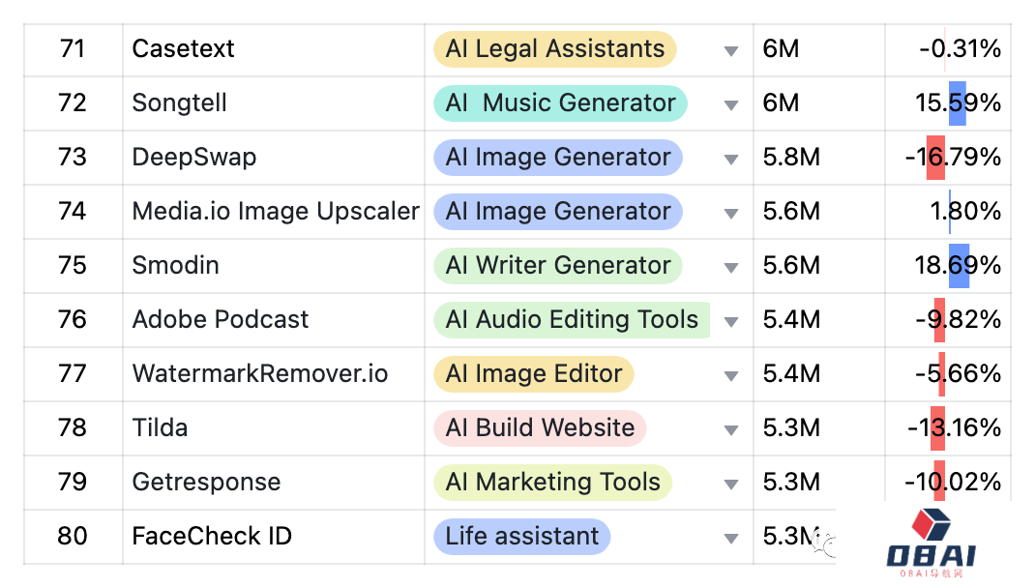Open the category dropdown arrow in the DeepSwap row
The height and width of the screenshot is (588, 1035).
pos(730,159)
